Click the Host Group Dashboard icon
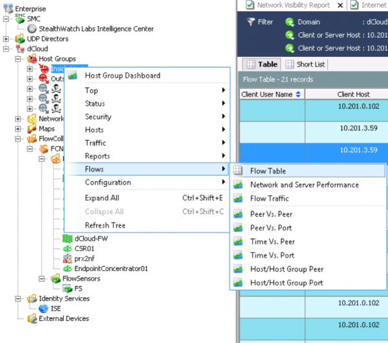 [73, 76]
